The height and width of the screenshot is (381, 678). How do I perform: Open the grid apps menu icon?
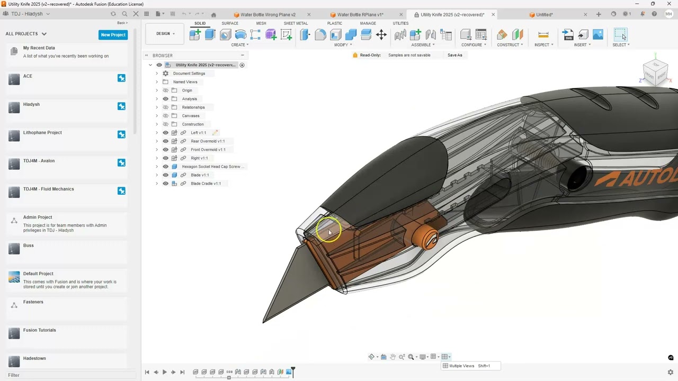click(147, 14)
